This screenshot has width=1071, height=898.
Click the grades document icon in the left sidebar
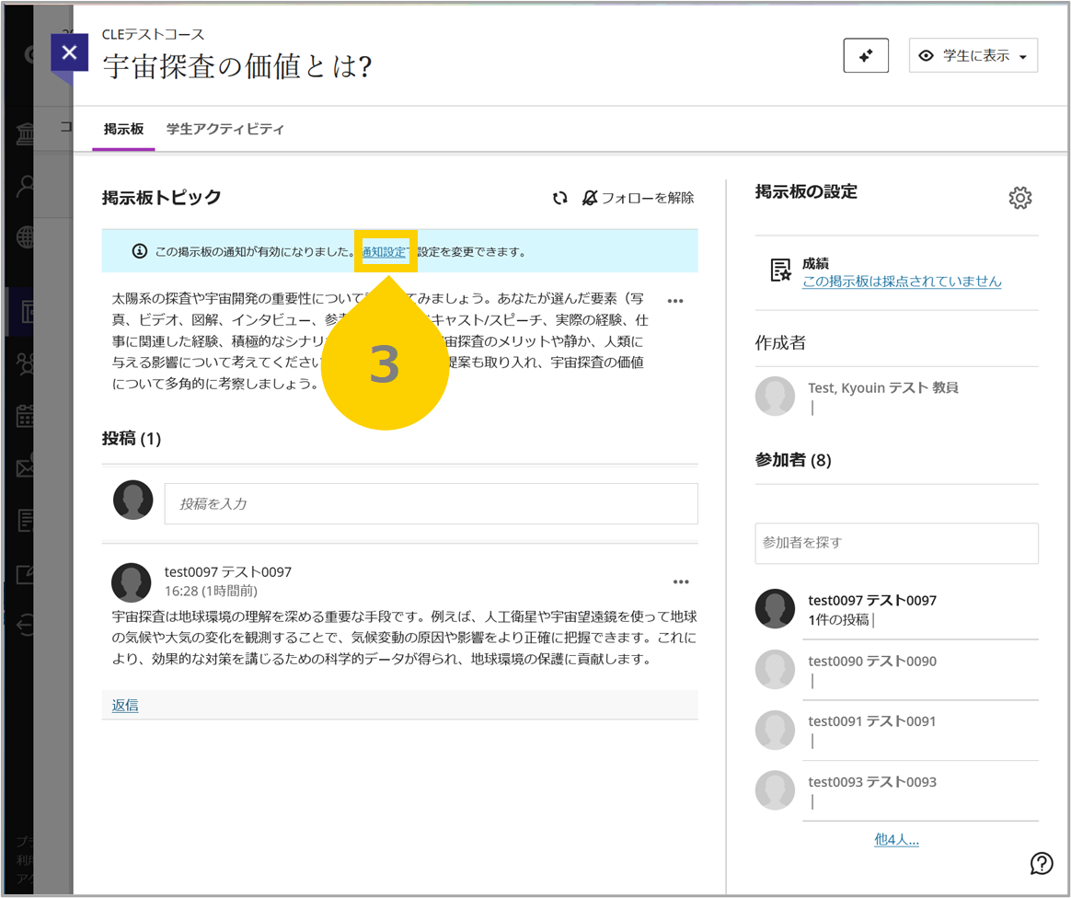point(26,521)
